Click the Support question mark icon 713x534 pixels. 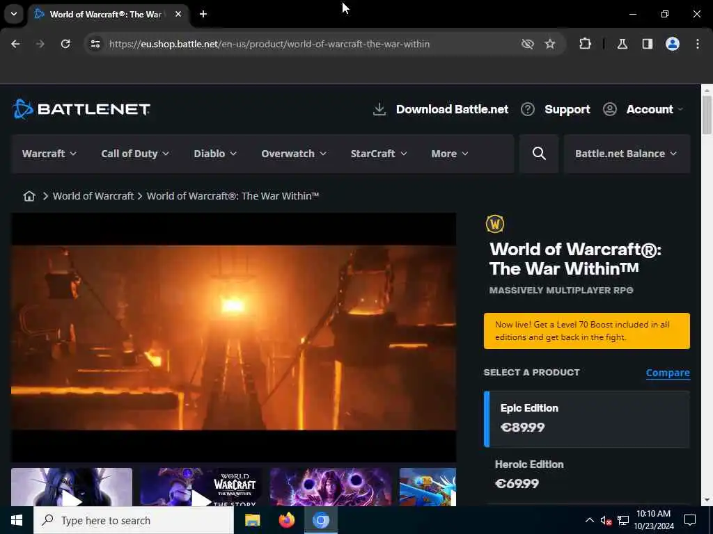coord(528,109)
